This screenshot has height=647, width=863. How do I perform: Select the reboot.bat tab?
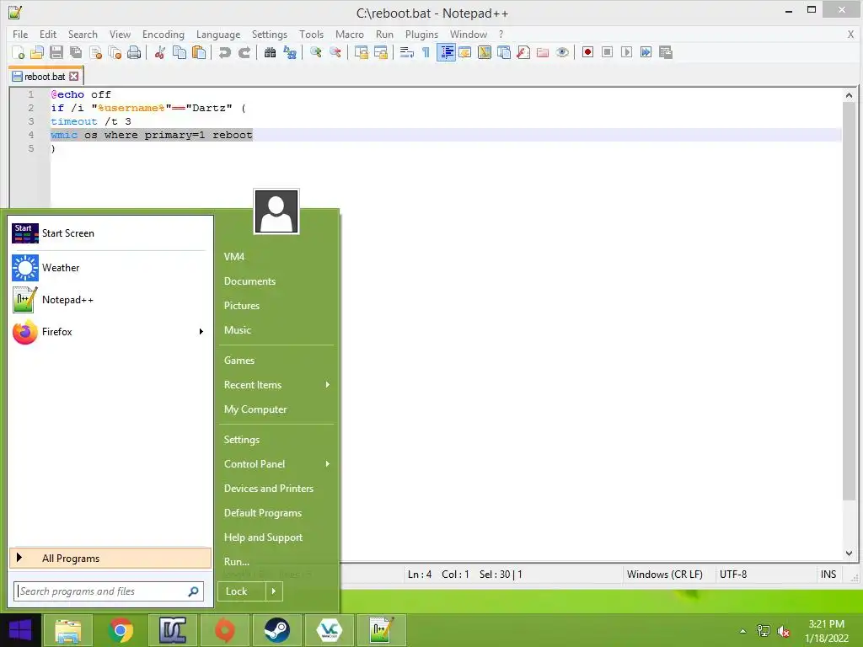[45, 77]
